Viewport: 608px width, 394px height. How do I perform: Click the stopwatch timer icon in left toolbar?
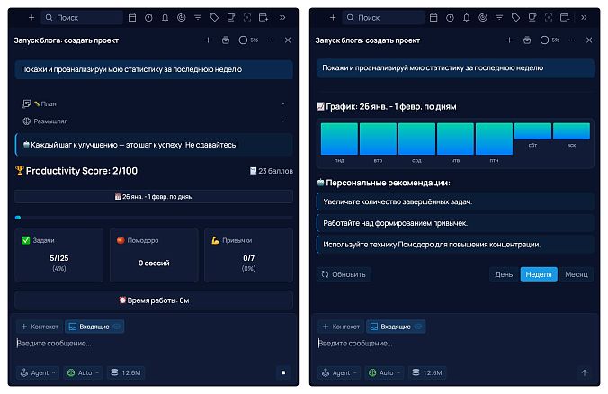point(148,17)
